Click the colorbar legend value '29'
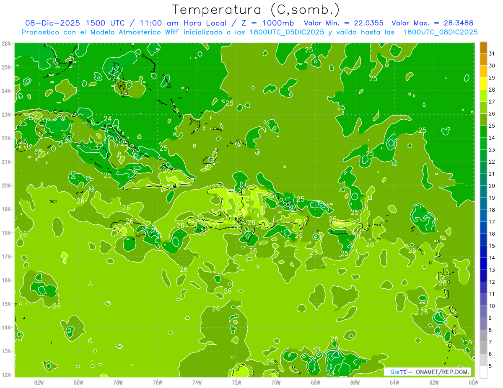The height and width of the screenshot is (388, 503). pos(492,78)
